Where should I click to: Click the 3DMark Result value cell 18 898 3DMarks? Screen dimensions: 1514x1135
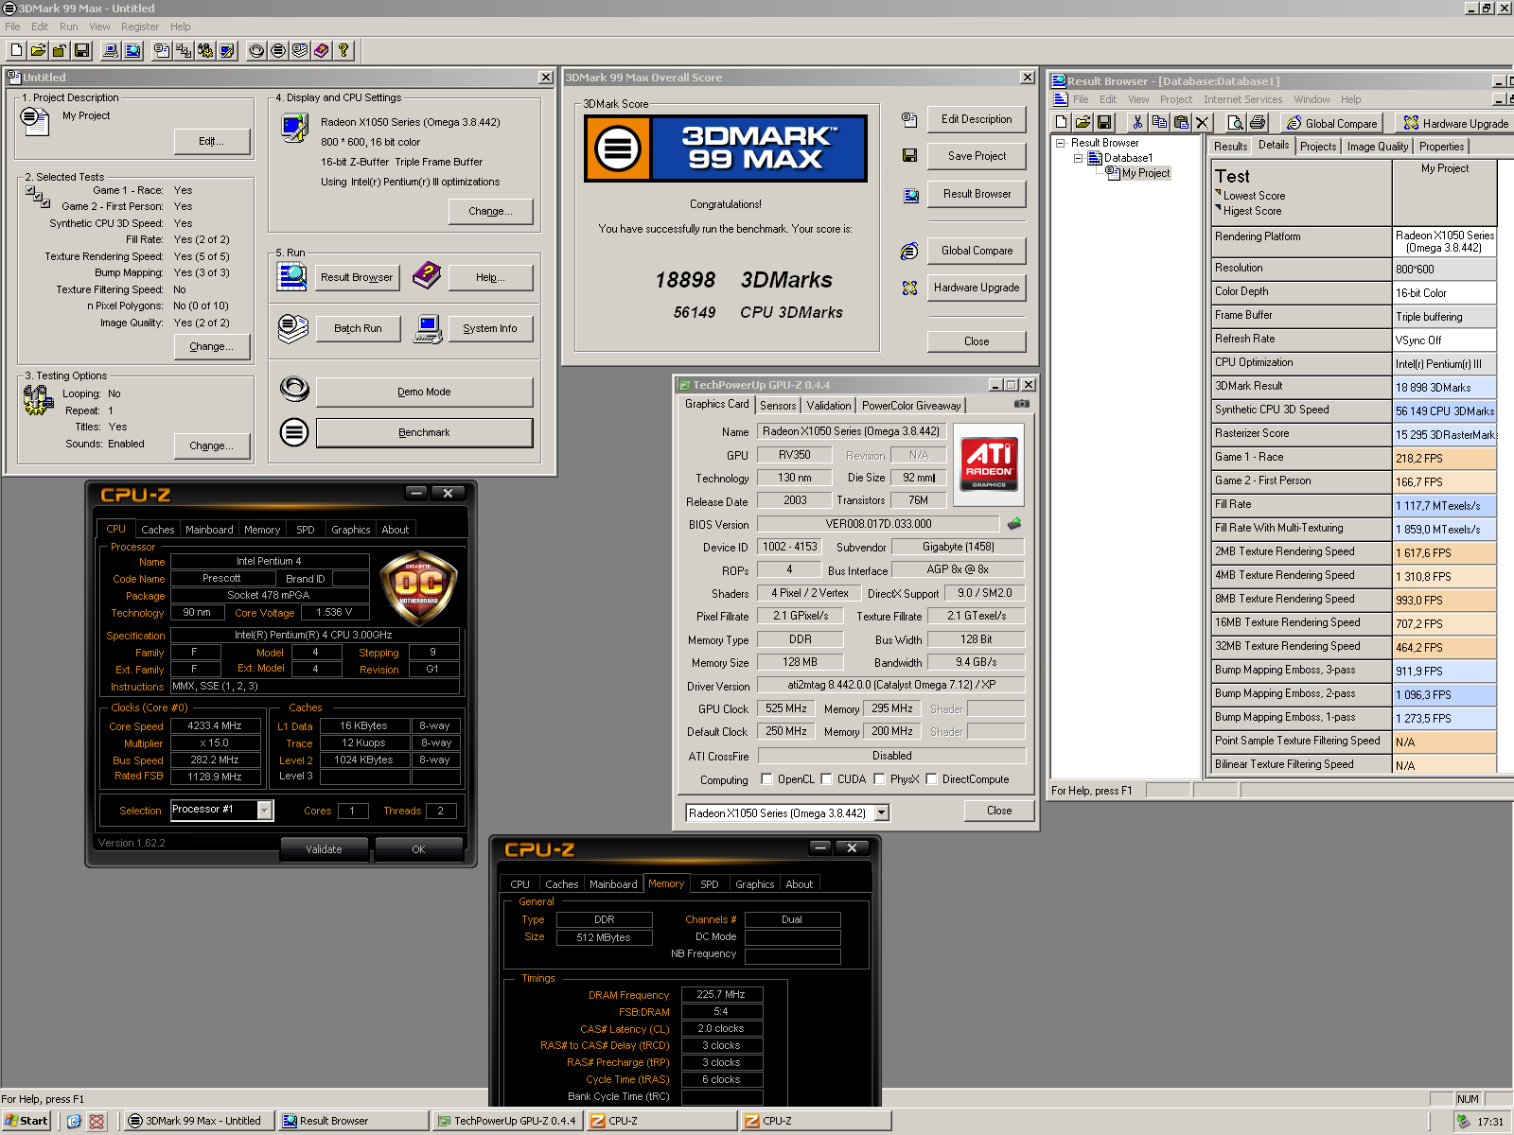click(x=1445, y=387)
